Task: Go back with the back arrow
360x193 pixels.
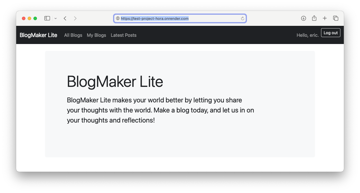Action: 65,18
